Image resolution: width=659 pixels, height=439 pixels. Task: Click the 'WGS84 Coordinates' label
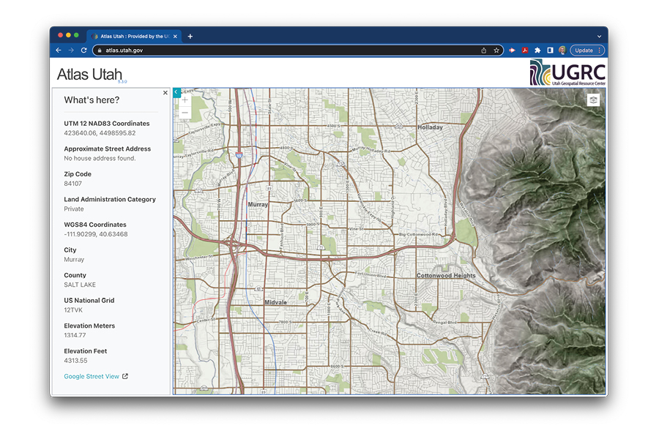tap(95, 225)
